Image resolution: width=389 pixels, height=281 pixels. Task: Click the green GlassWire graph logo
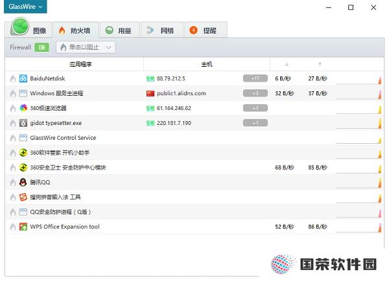20,26
